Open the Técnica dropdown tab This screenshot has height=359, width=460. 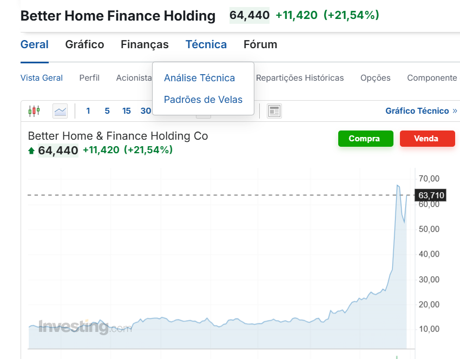(x=206, y=44)
